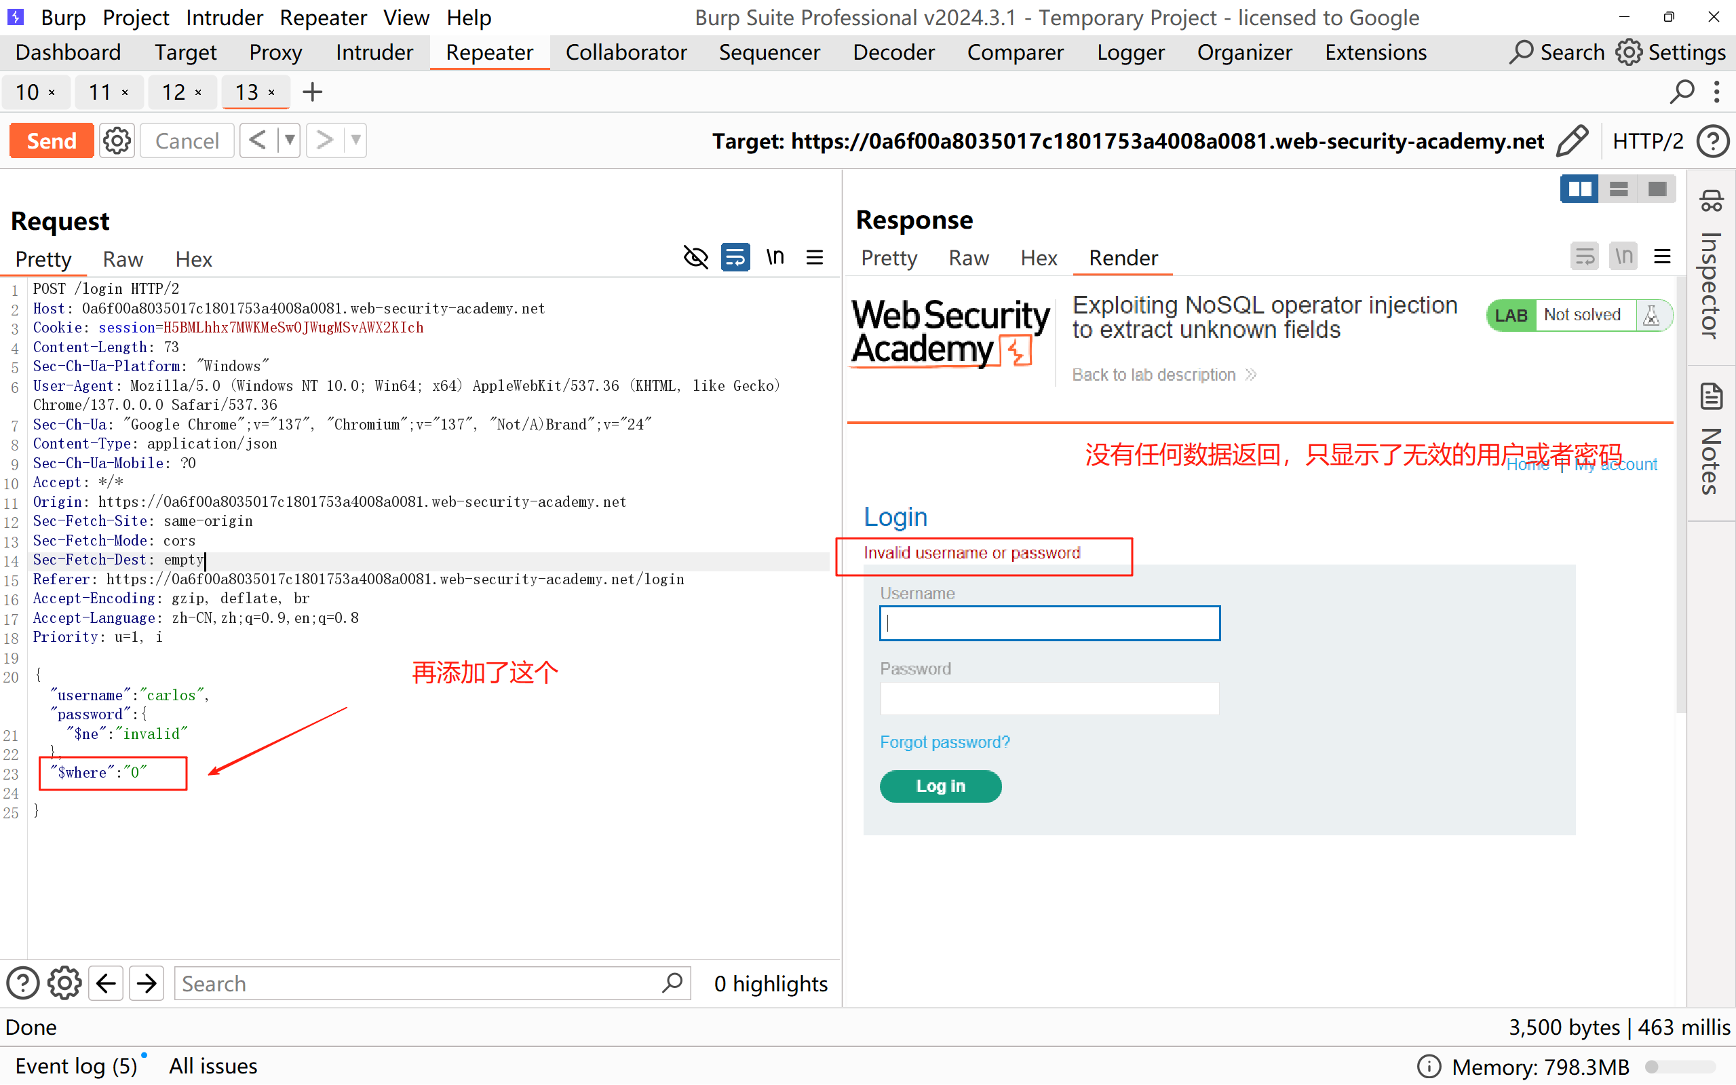Open Repeater tab options kebab menu
Screen dimensions: 1736x1085
point(1716,92)
